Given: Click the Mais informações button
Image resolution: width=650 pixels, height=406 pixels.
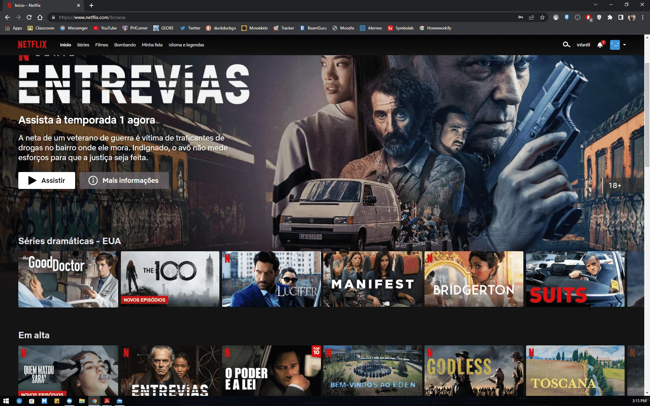Looking at the screenshot, I should pos(124,180).
